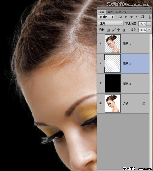Hide 图层 1 with eye icon
The width and height of the screenshot is (153, 171).
tap(101, 44)
